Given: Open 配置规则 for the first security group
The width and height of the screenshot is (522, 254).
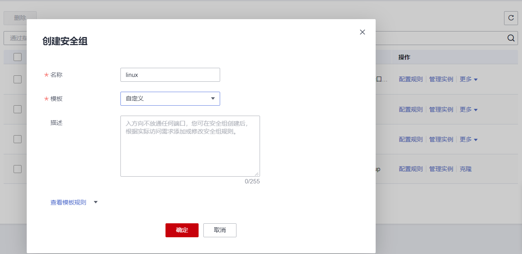Looking at the screenshot, I should tap(411, 79).
